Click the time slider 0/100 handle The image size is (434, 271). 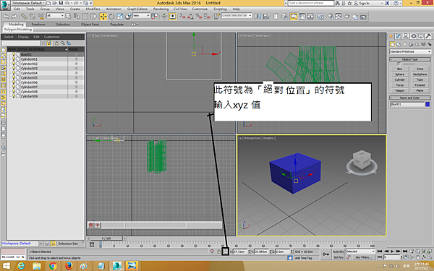[106, 238]
